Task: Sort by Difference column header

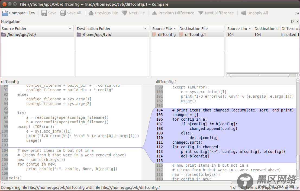Action: (x=290, y=29)
